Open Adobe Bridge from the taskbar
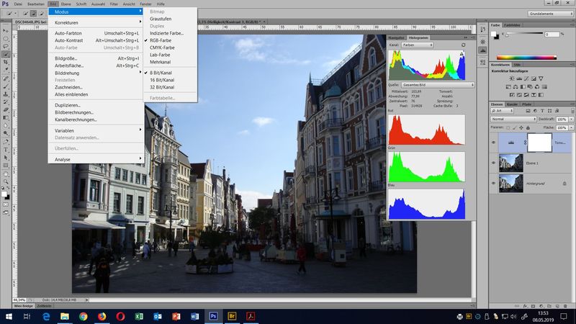This screenshot has width=576, height=324. click(232, 316)
